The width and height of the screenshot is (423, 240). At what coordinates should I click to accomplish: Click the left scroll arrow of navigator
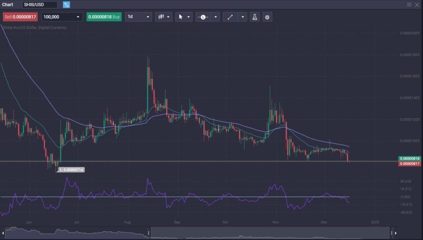3,233
